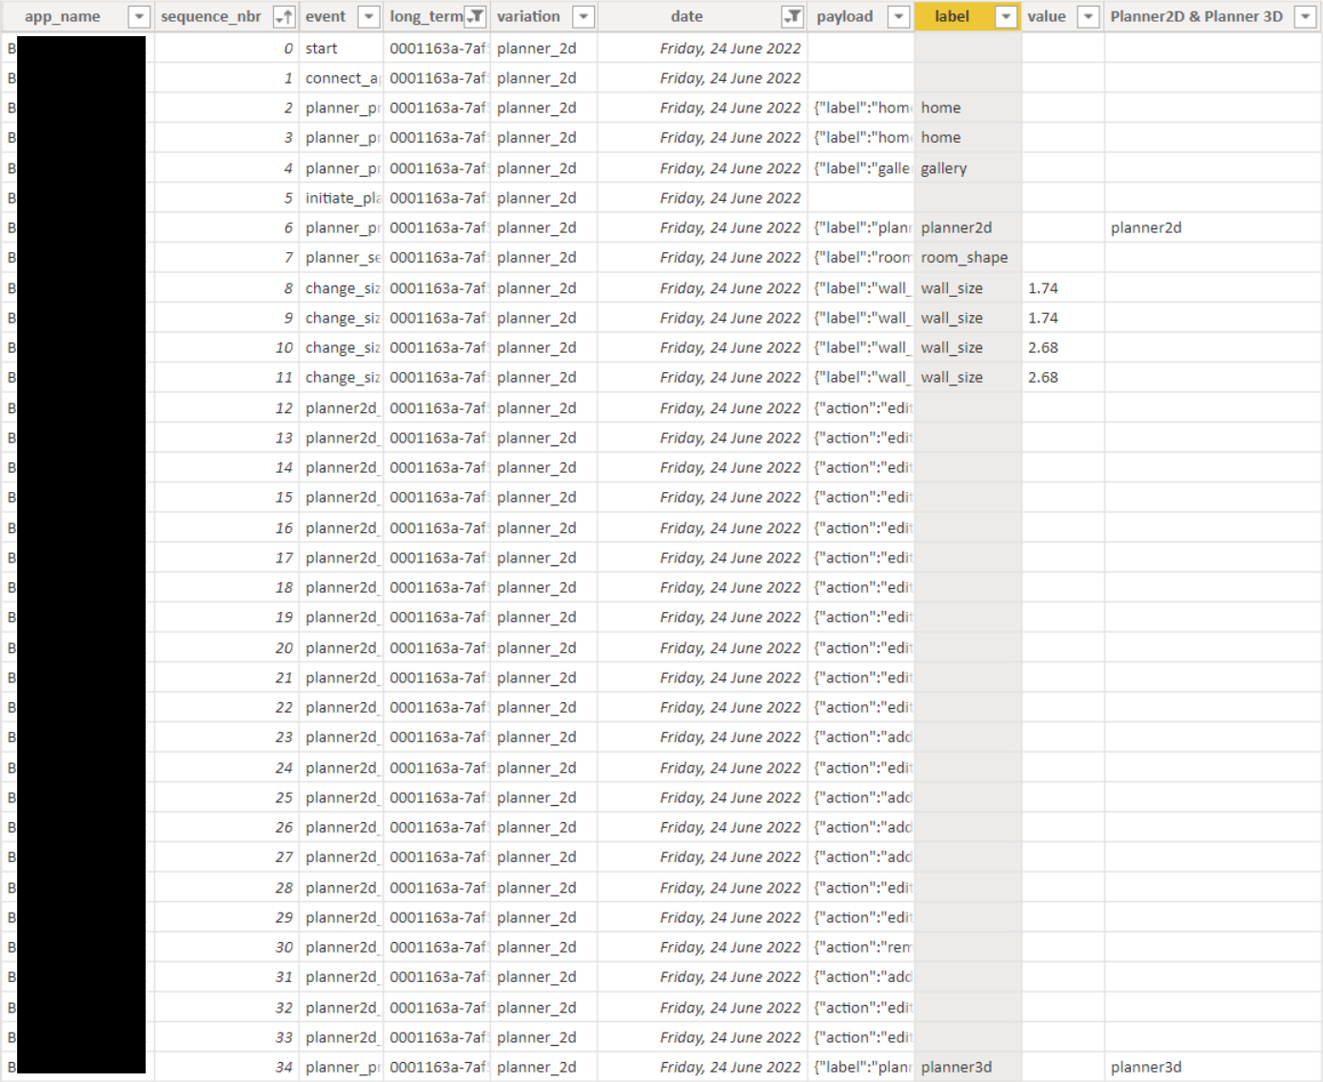Select the 'start' event cell
1323x1082 pixels.
[x=342, y=49]
